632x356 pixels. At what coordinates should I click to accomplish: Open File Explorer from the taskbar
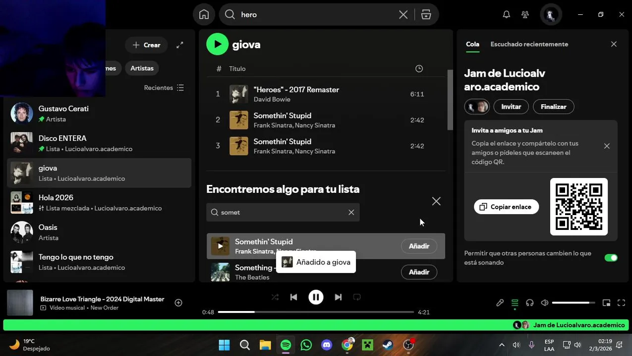pyautogui.click(x=265, y=345)
